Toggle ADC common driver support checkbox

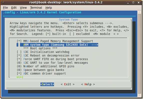pos(19,74)
